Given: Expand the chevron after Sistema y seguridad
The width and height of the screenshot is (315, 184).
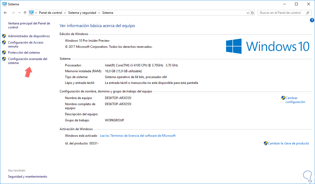Looking at the screenshot, I should pyautogui.click(x=99, y=13).
